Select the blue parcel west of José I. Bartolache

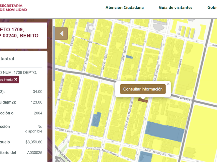coord(96,120)
